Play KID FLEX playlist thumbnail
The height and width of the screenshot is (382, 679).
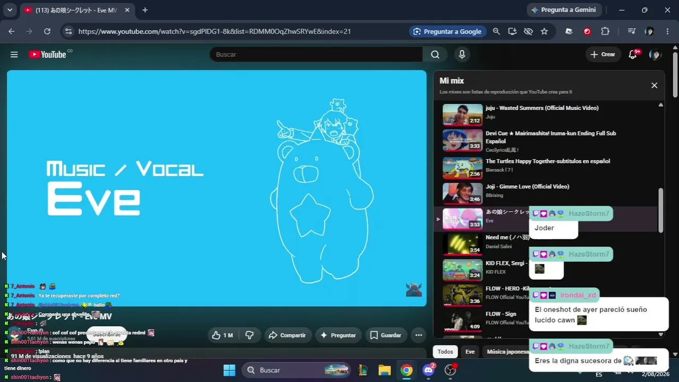(x=463, y=270)
